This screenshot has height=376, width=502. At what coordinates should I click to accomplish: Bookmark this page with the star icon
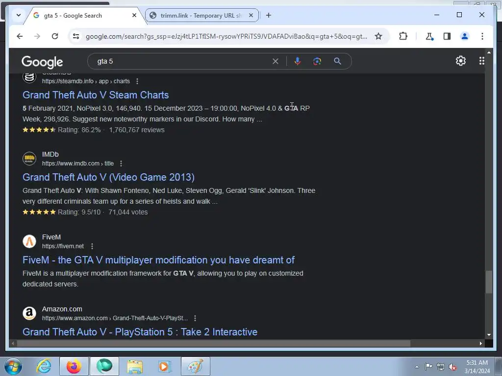point(378,36)
